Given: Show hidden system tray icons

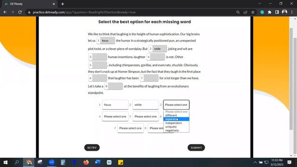Looking at the screenshot, I should [x=255, y=162].
